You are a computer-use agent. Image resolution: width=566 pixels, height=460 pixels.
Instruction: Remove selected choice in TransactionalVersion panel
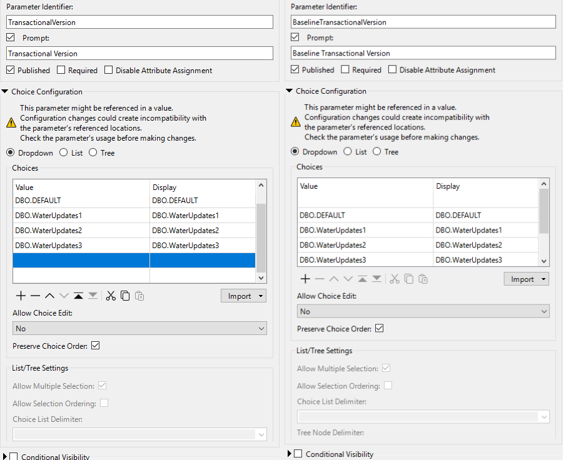pyautogui.click(x=36, y=296)
